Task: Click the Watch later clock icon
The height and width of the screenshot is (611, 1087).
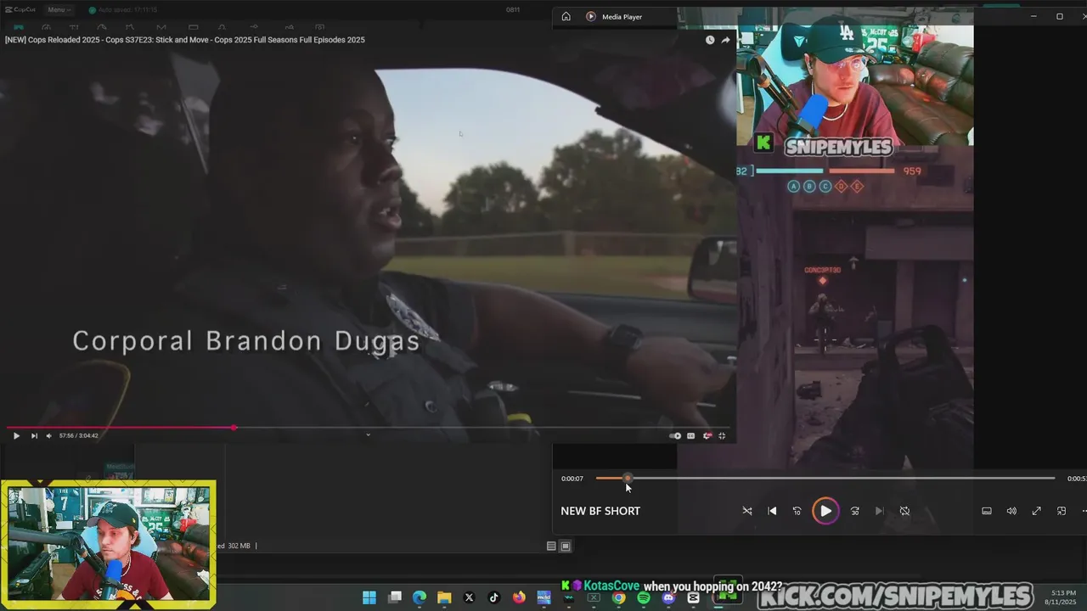Action: click(710, 40)
